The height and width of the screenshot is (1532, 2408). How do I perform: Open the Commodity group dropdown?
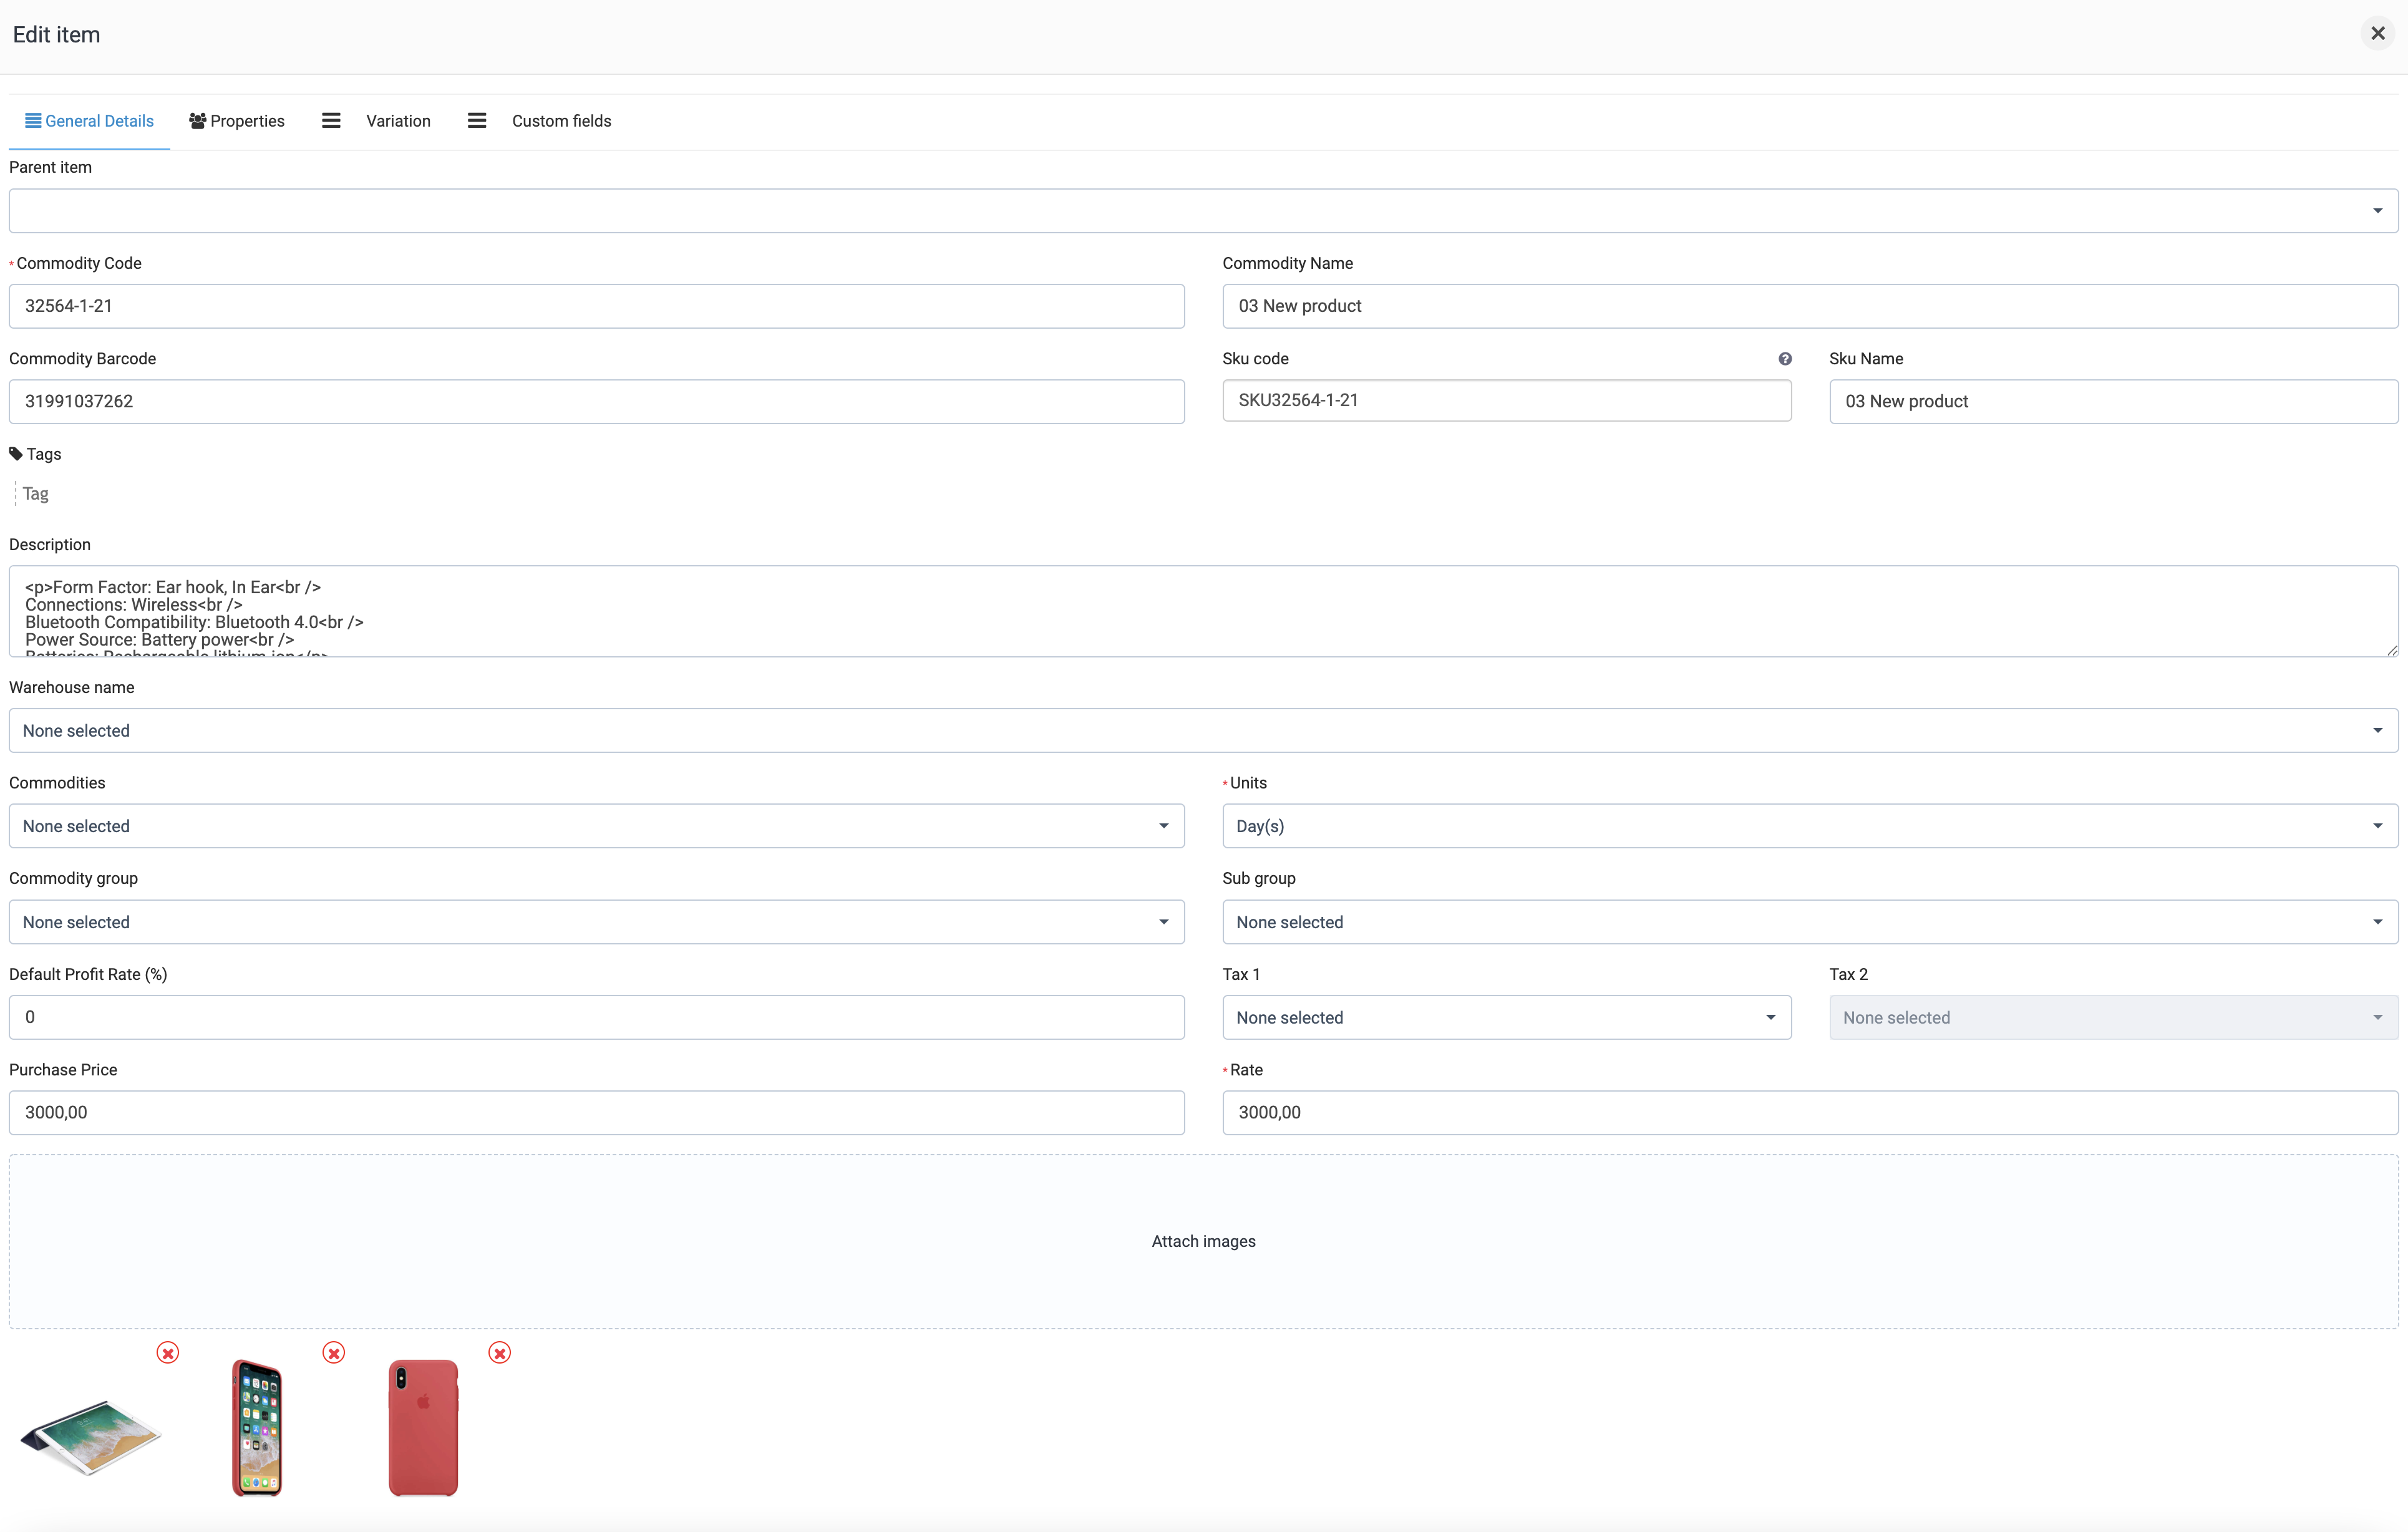(597, 922)
